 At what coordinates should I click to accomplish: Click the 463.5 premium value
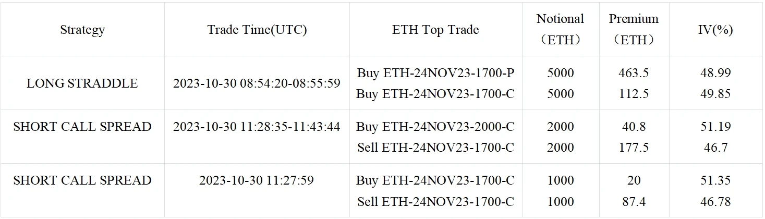tap(633, 73)
